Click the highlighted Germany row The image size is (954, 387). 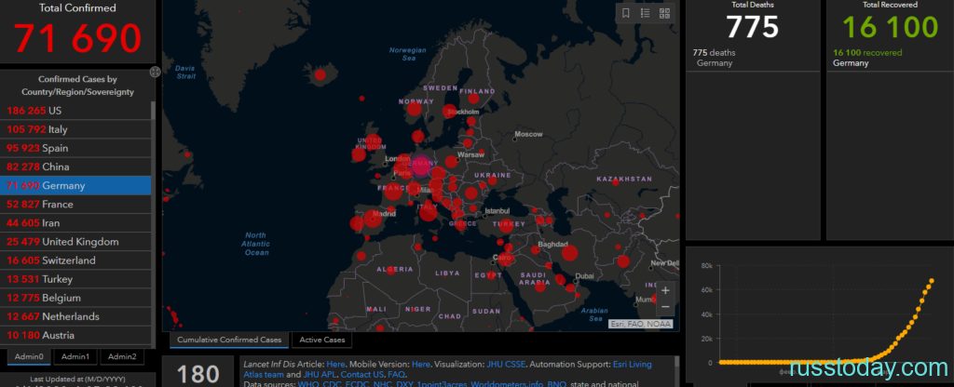coord(75,185)
